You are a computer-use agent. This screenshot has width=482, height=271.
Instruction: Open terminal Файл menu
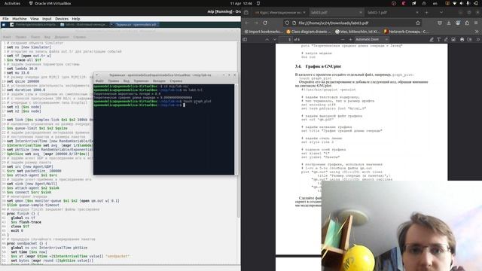99,81
